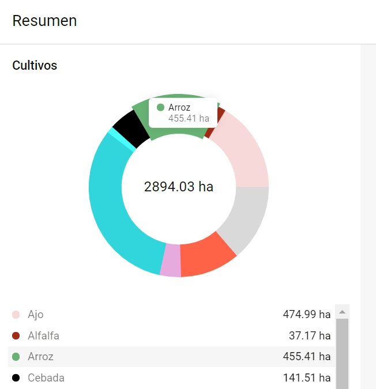The image size is (376, 389).
Task: Click the Arroz tooltip above the chart
Action: 183,112
